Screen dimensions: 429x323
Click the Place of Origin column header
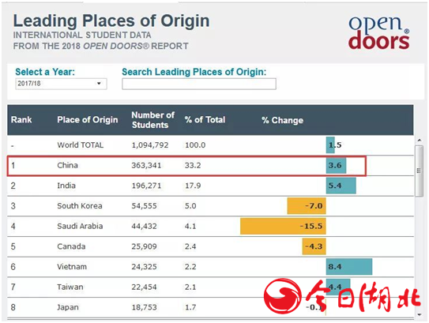88,120
